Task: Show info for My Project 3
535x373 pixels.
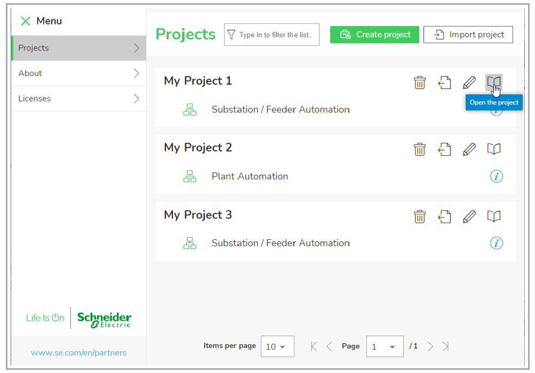Action: [x=496, y=243]
